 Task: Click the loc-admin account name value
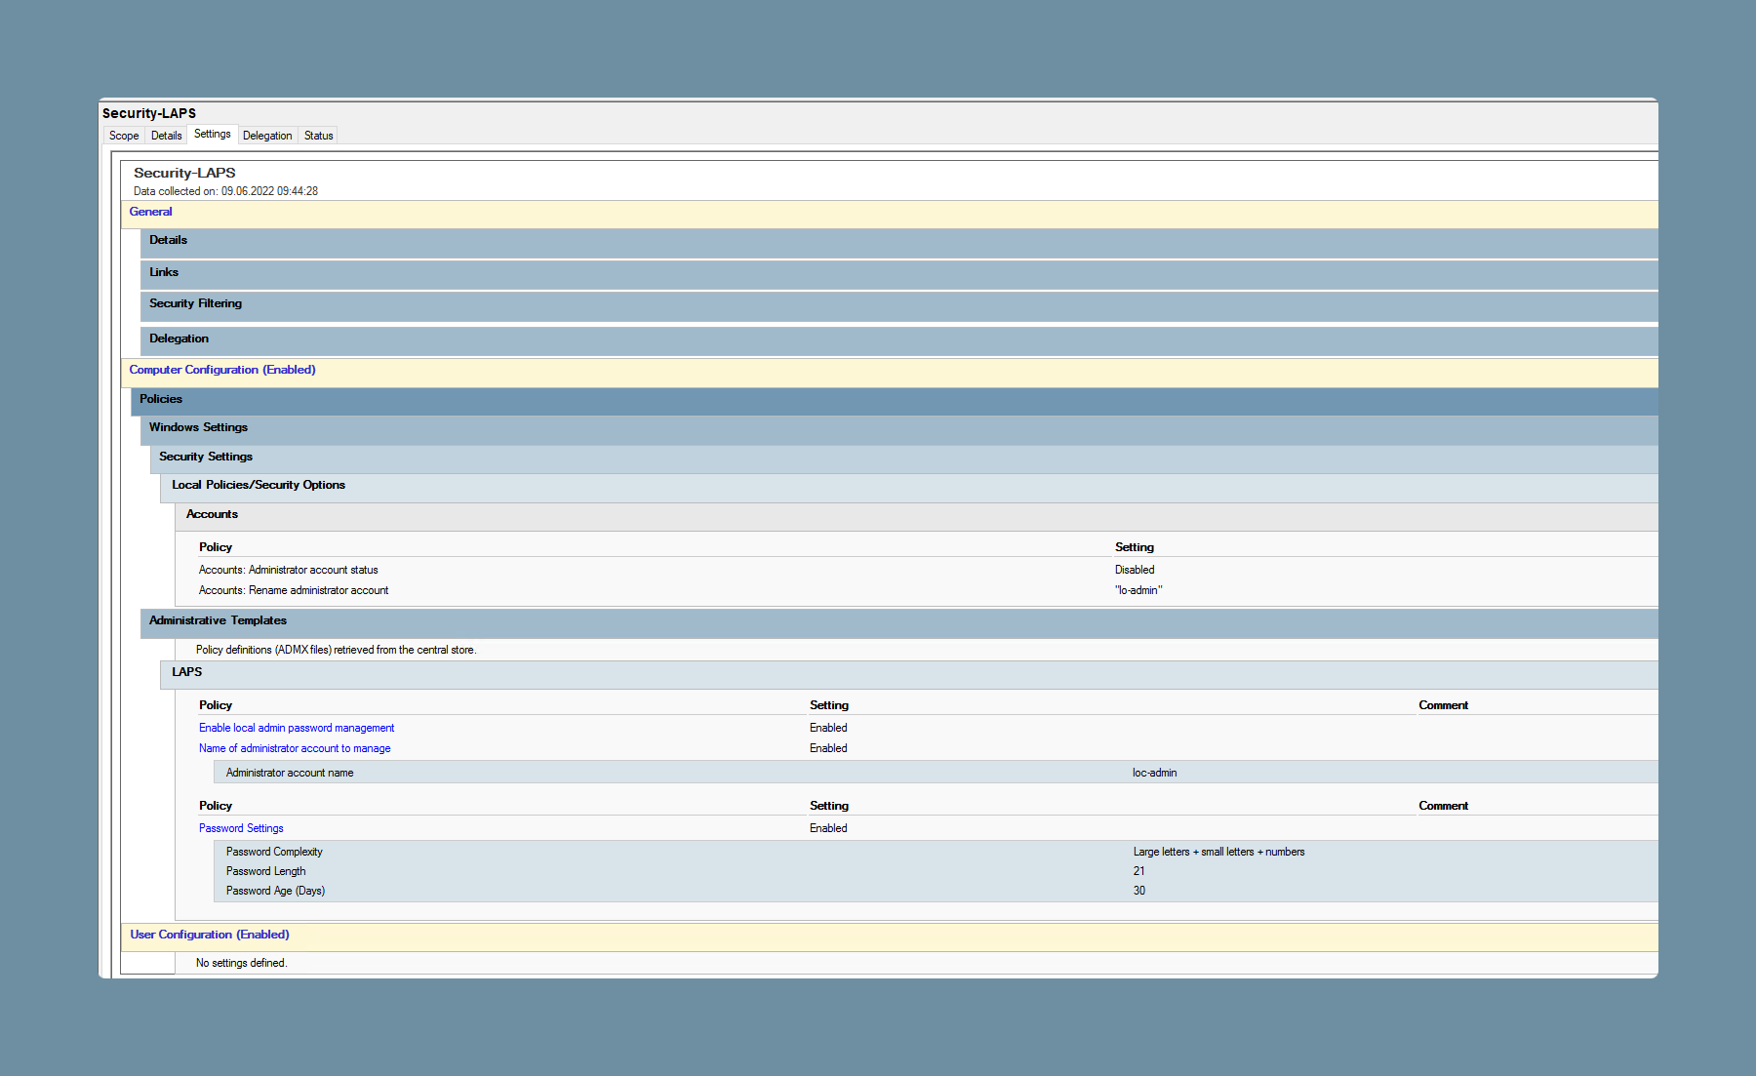pyautogui.click(x=1154, y=773)
